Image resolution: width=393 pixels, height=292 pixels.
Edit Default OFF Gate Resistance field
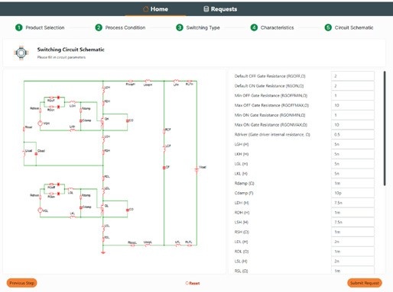click(x=352, y=76)
